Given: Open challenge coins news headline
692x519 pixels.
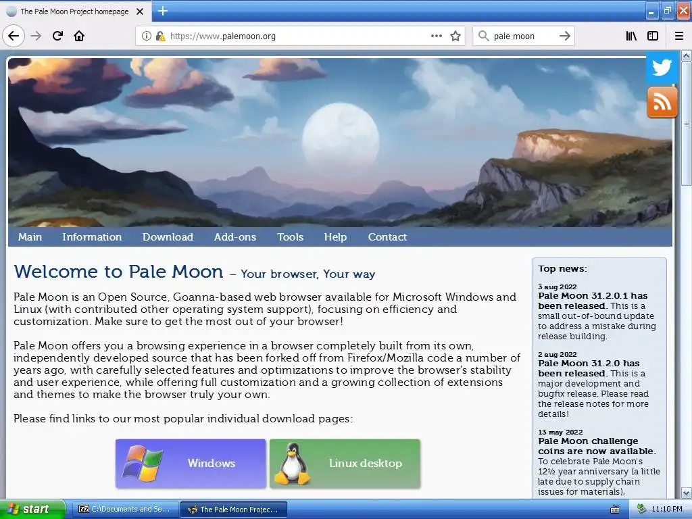Looking at the screenshot, I should [597, 446].
